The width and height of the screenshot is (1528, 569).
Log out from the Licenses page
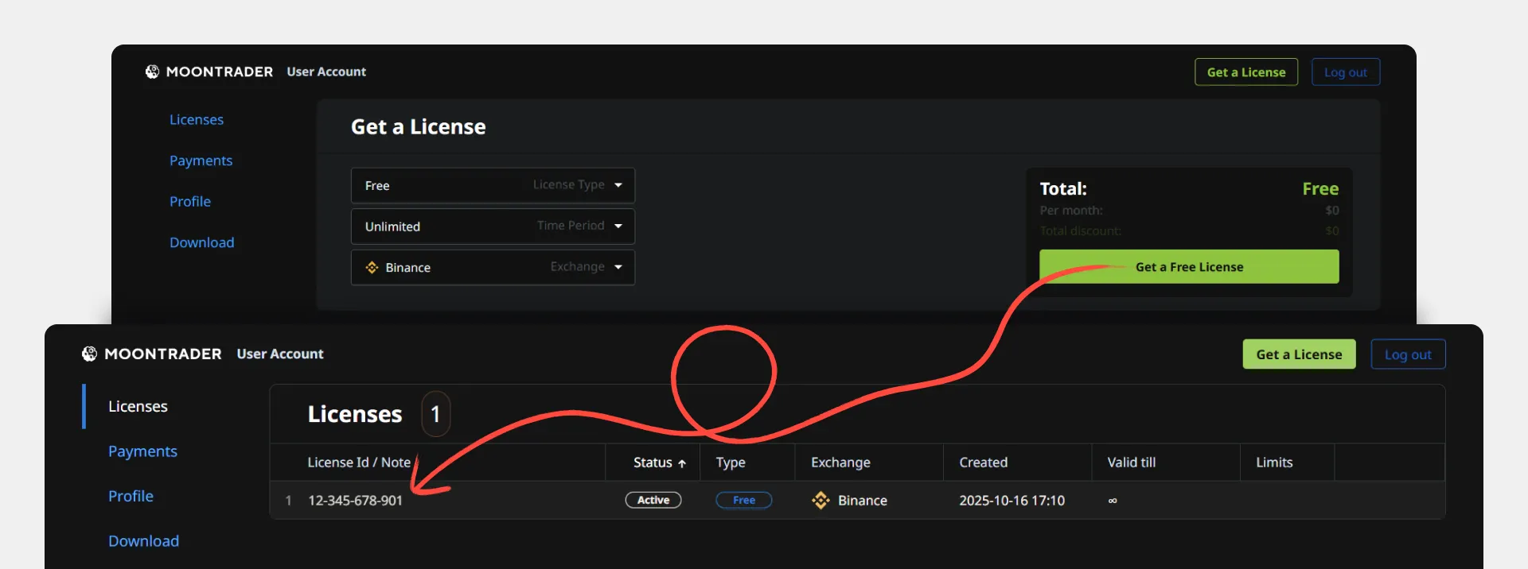[x=1407, y=354]
